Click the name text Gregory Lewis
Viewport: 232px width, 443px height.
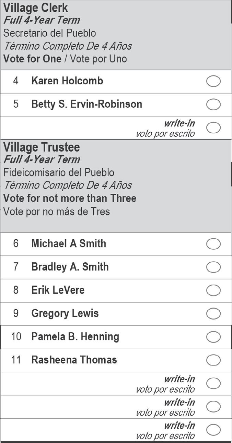65,313
